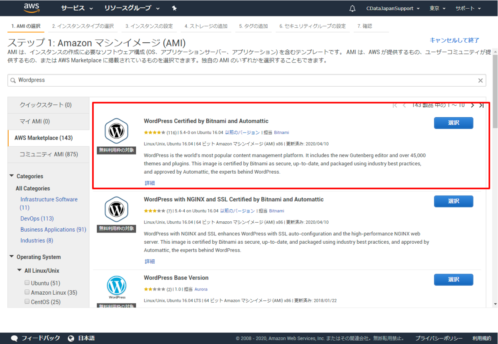Click star rating of WordPress Certified listing
498x344 pixels.
click(x=155, y=133)
